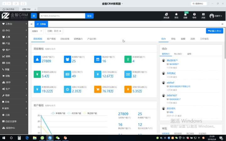
Task: Click the yen icon beside 19.22万
Action: point(37,89)
